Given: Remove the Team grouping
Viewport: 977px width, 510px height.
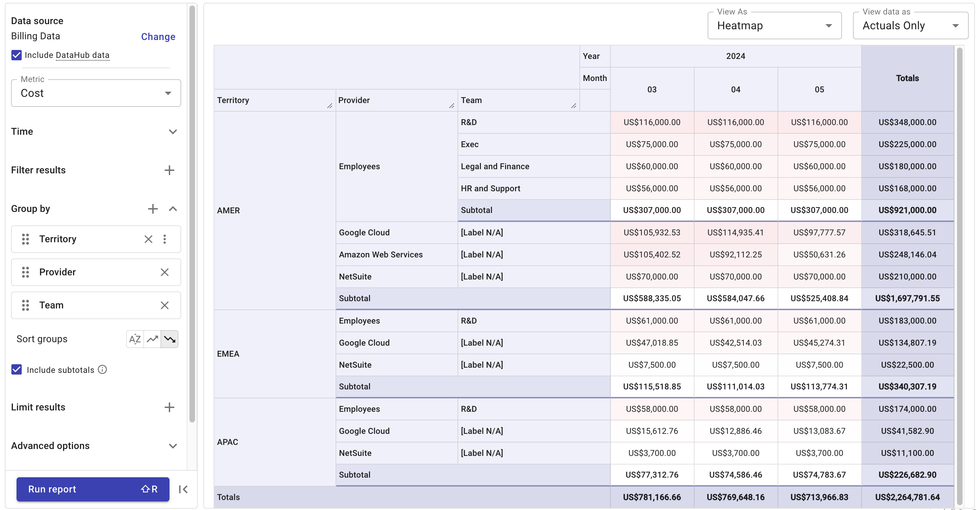Looking at the screenshot, I should pos(165,305).
